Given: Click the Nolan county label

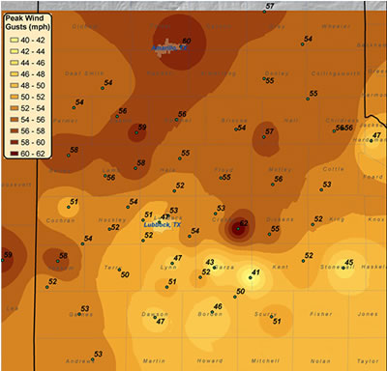Looking at the screenshot, I should pos(320,361).
